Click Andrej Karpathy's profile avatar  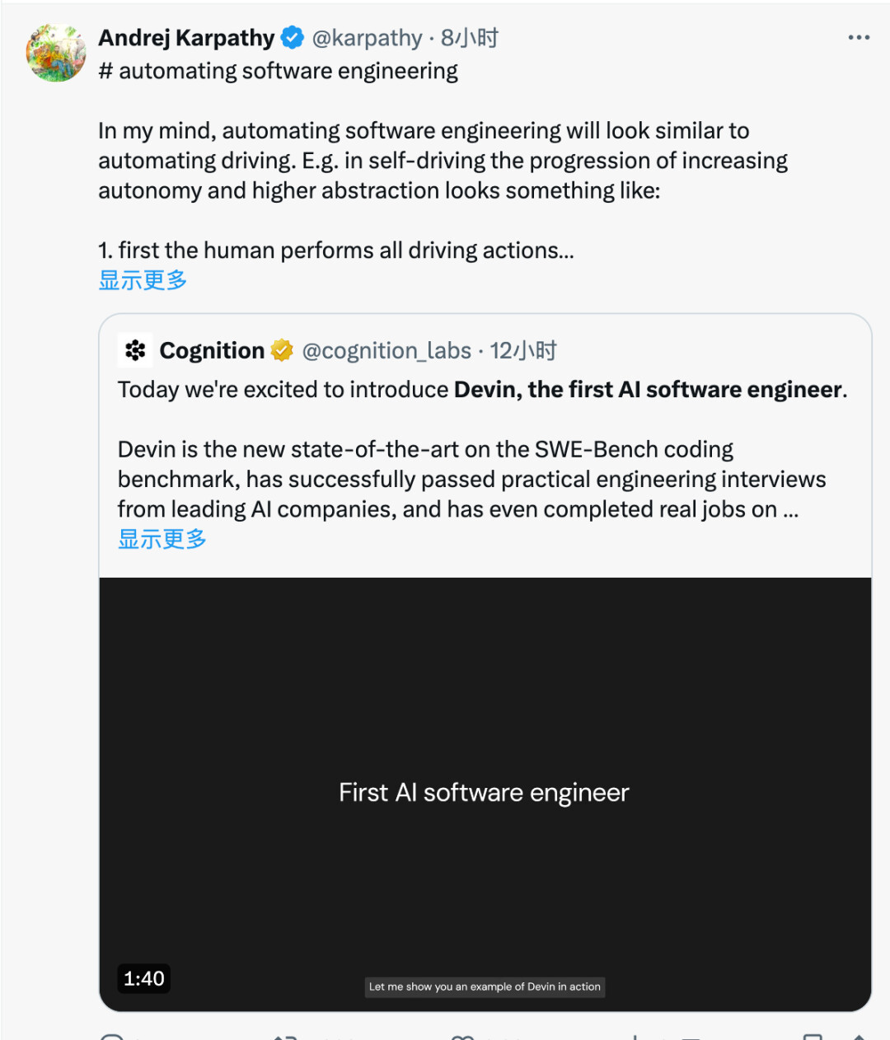point(56,53)
